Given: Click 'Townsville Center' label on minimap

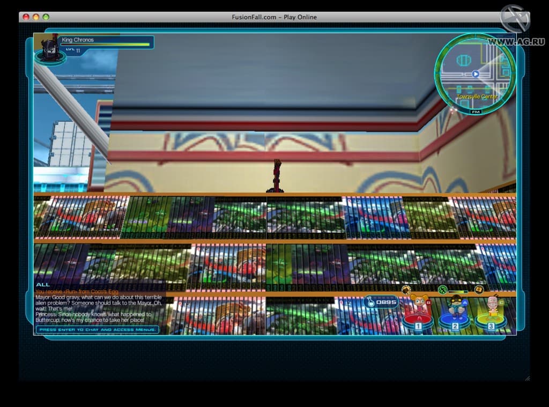Looking at the screenshot, I should [477, 97].
